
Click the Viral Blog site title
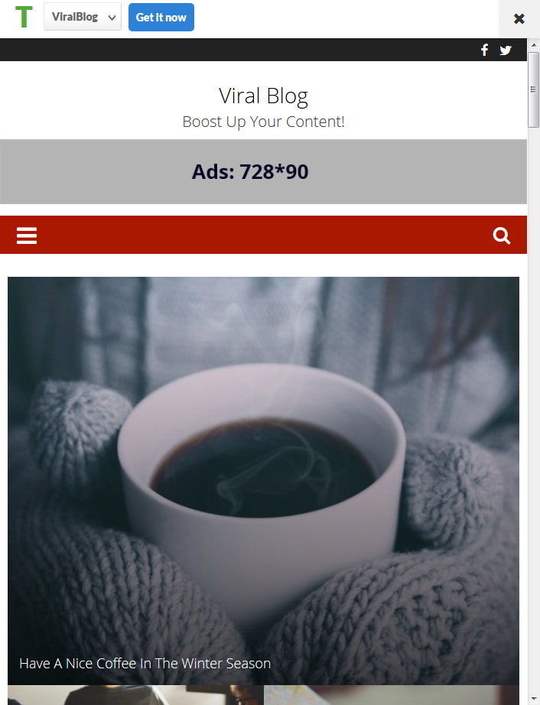click(x=263, y=96)
